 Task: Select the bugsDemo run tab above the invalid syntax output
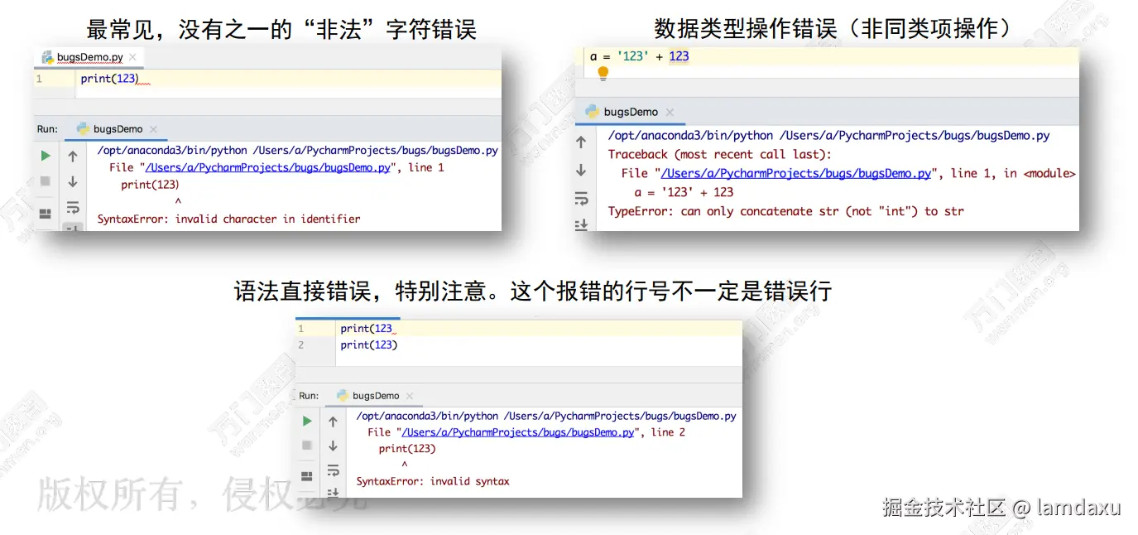(375, 396)
